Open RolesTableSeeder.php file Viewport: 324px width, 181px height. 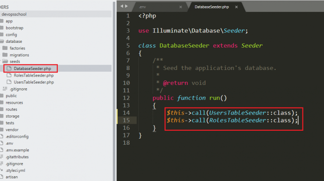34,75
